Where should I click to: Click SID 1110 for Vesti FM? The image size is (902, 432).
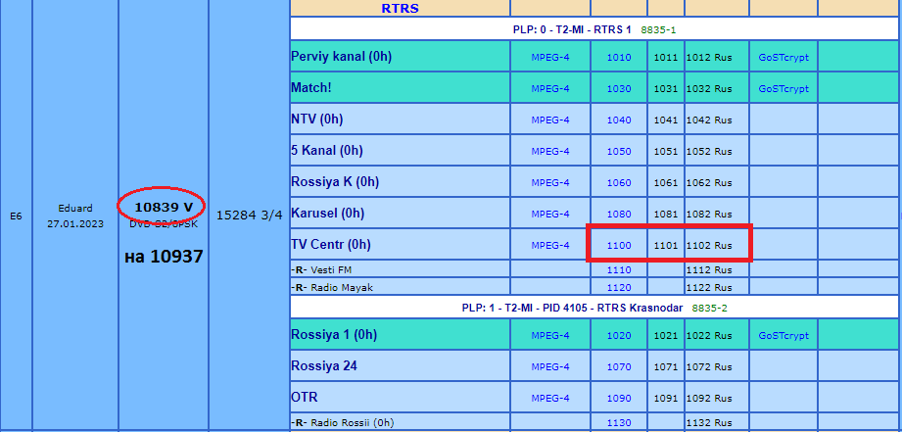(x=619, y=269)
